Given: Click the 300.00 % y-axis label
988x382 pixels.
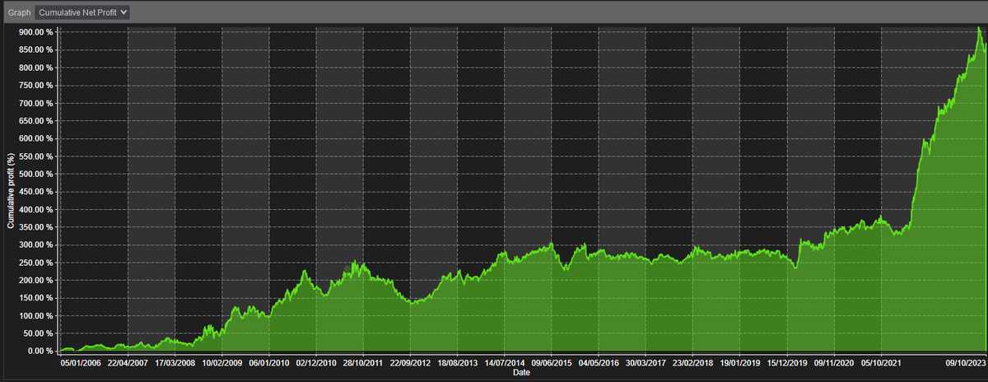Looking at the screenshot, I should click(x=36, y=245).
